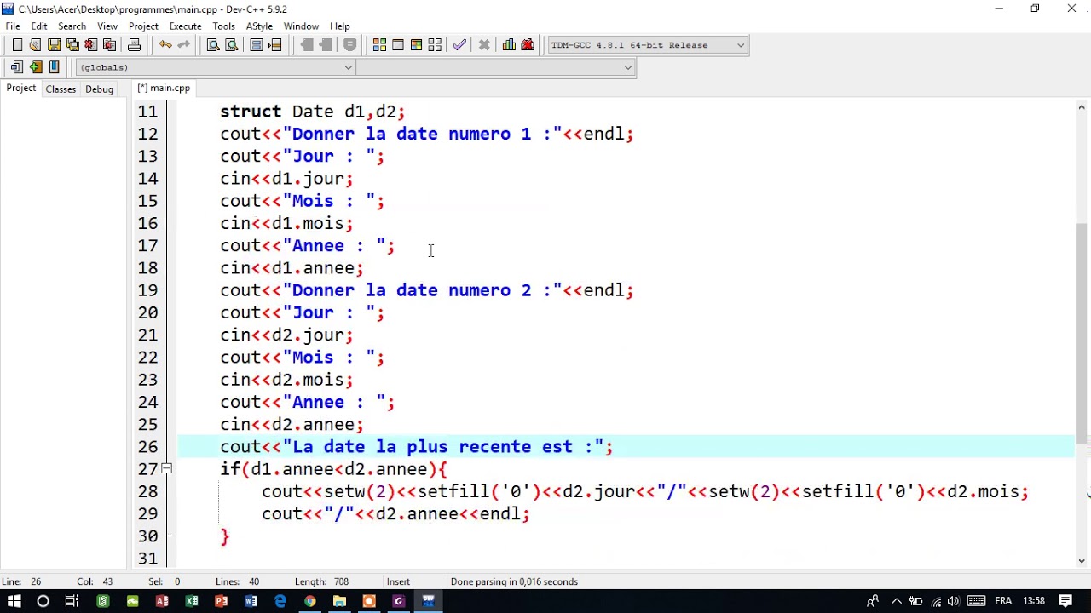This screenshot has height=613, width=1091.
Task: Click the FRA language indicator
Action: (x=1003, y=601)
